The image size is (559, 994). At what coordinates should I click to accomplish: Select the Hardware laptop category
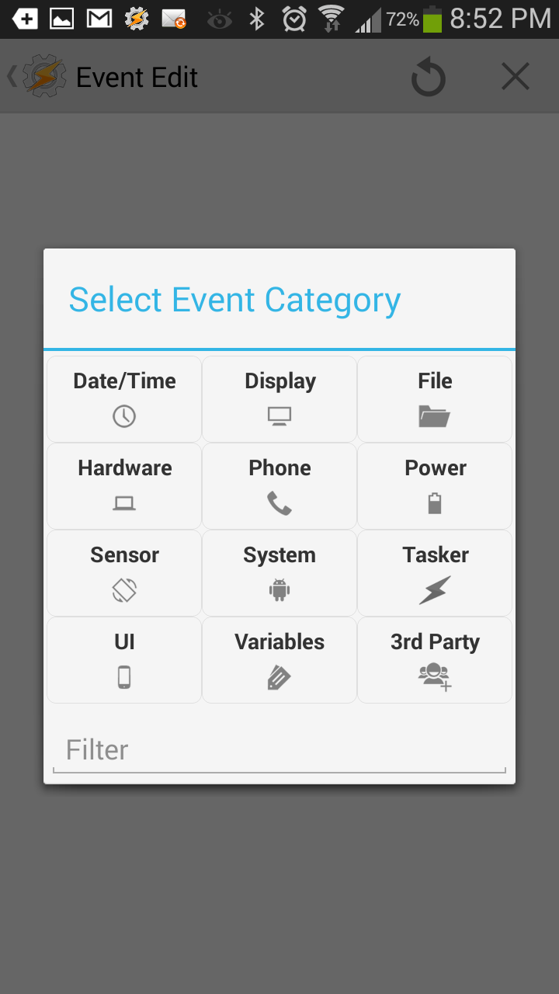(x=124, y=486)
